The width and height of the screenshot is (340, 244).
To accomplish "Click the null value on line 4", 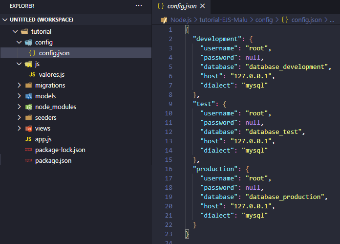I will (x=253, y=58).
